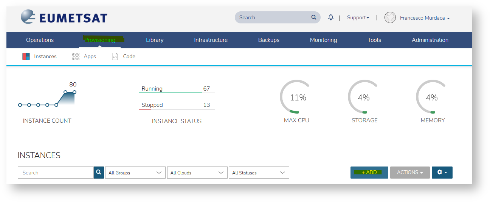The height and width of the screenshot is (202, 490).
Task: Expand the All Statuses filter
Action: pyautogui.click(x=259, y=173)
